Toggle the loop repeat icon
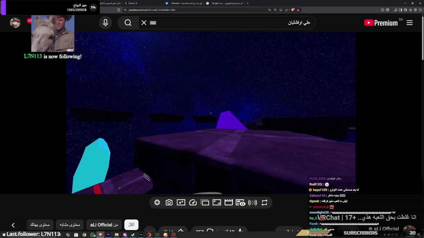424x238 pixels. point(264,203)
